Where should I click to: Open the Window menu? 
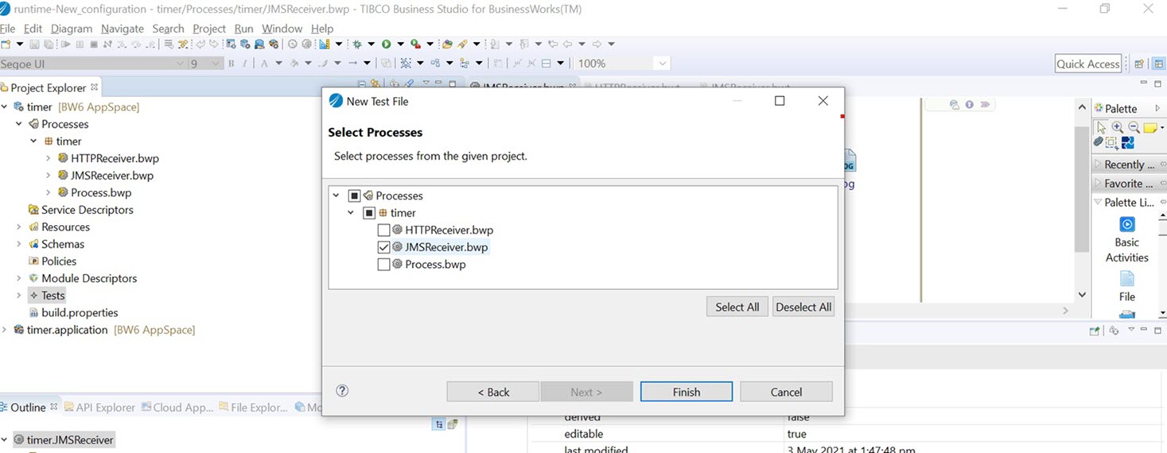282,29
